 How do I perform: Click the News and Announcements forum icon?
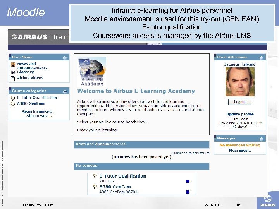[x=13, y=65]
